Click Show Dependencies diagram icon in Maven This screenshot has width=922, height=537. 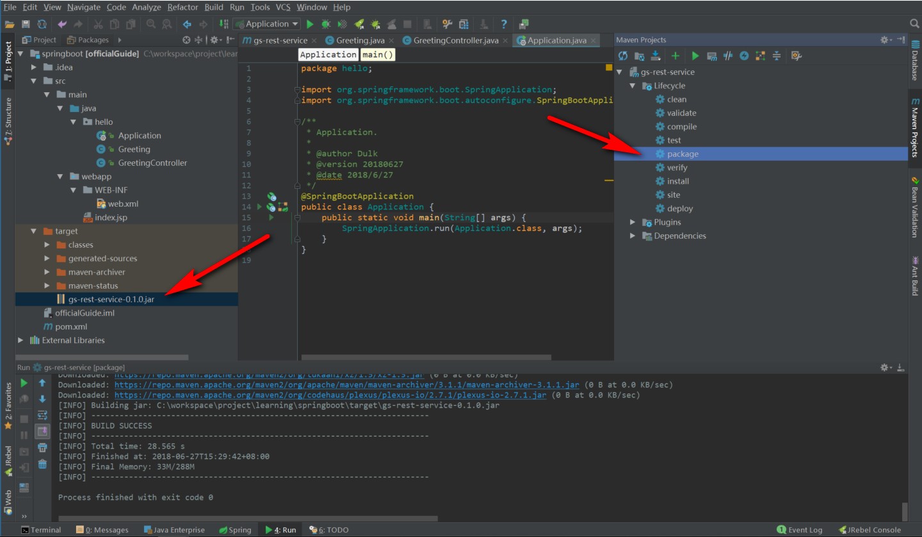(760, 56)
